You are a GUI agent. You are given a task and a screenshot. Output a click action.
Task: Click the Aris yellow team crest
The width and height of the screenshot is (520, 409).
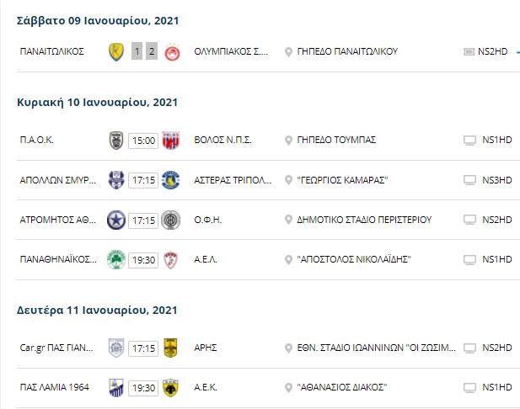click(172, 348)
